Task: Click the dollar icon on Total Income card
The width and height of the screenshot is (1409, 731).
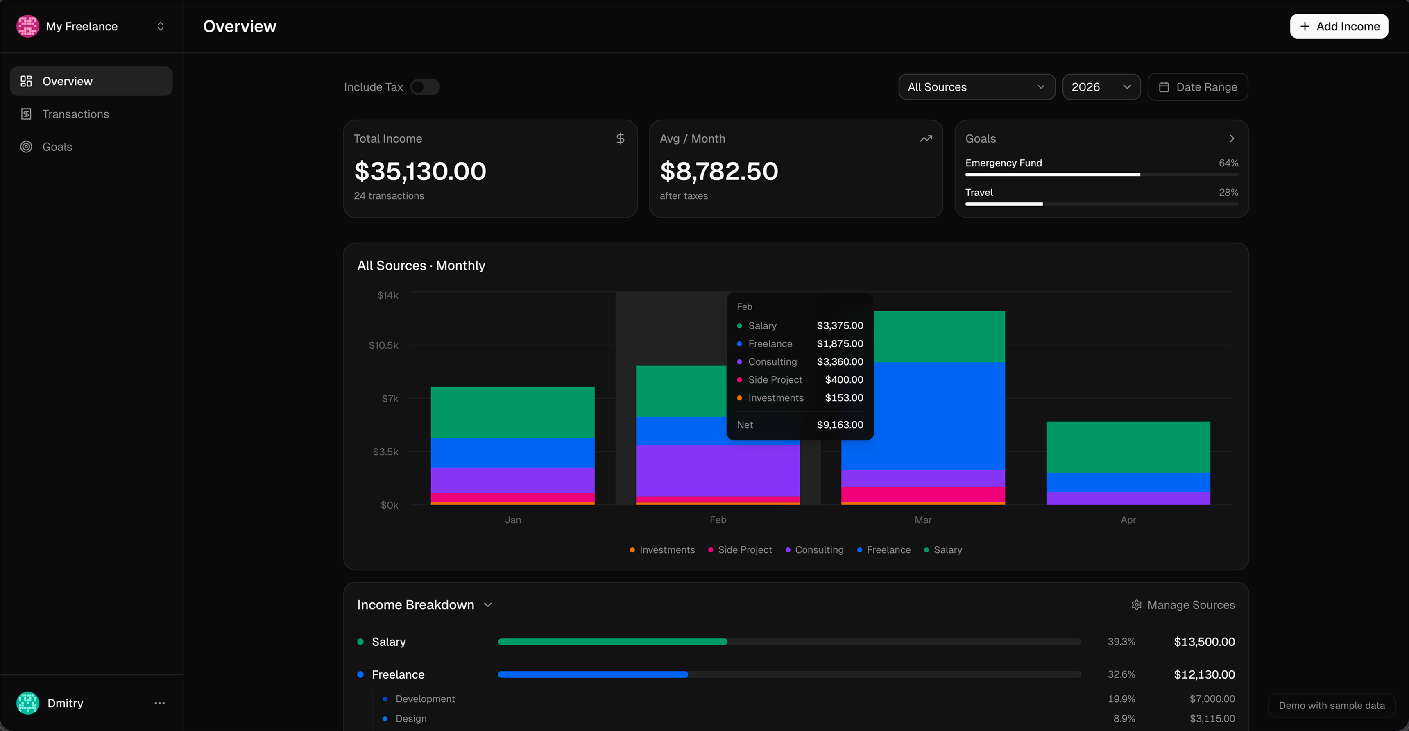Action: (x=620, y=138)
